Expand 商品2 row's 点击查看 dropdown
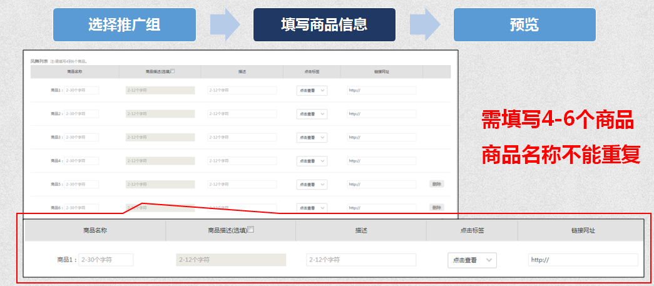Viewport: 654px width, 286px height. point(312,114)
